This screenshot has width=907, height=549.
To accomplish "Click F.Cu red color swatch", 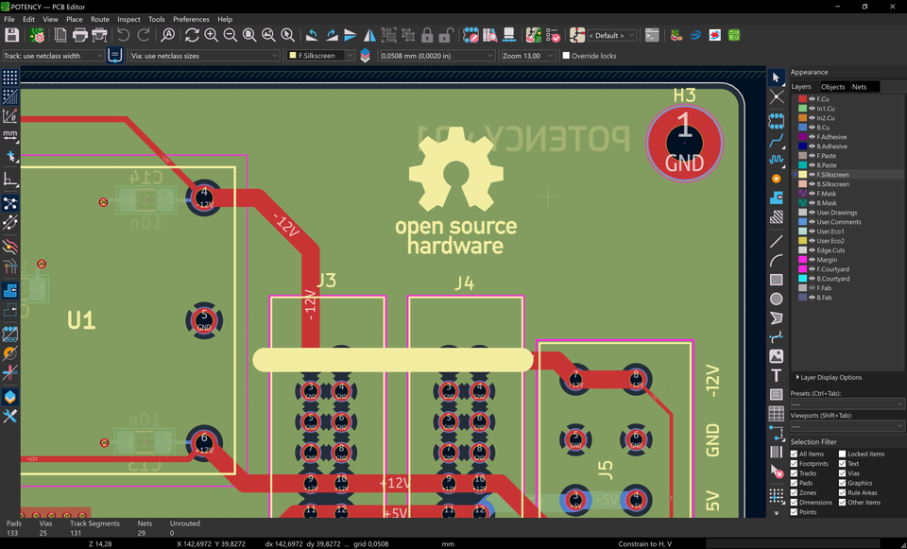I will tap(802, 99).
